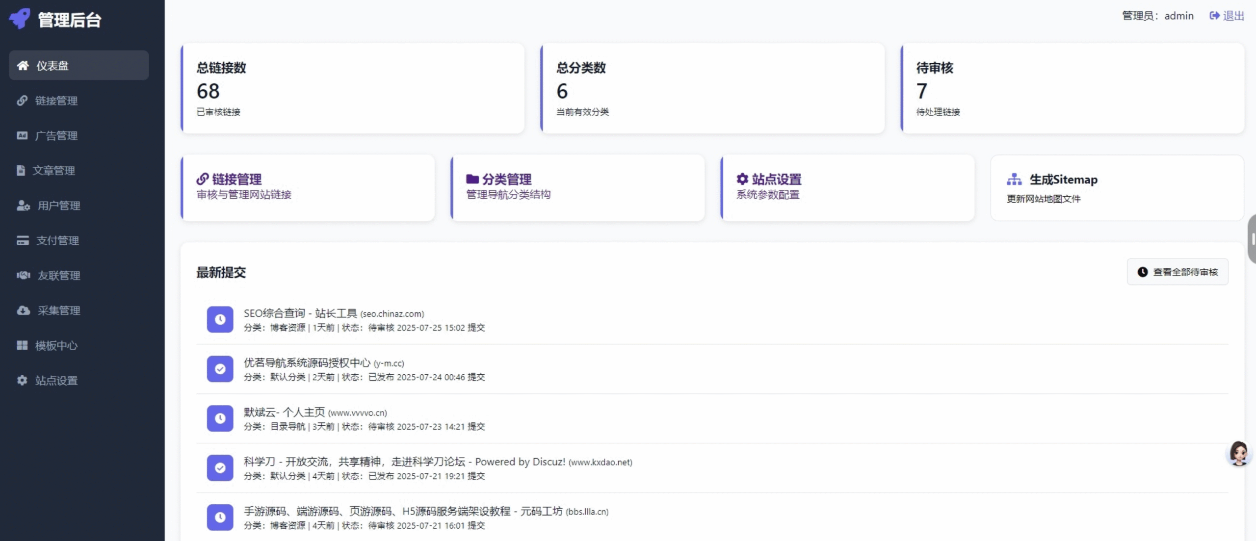Image resolution: width=1256 pixels, height=541 pixels.
Task: Click the rocket logo icon
Action: (20, 19)
